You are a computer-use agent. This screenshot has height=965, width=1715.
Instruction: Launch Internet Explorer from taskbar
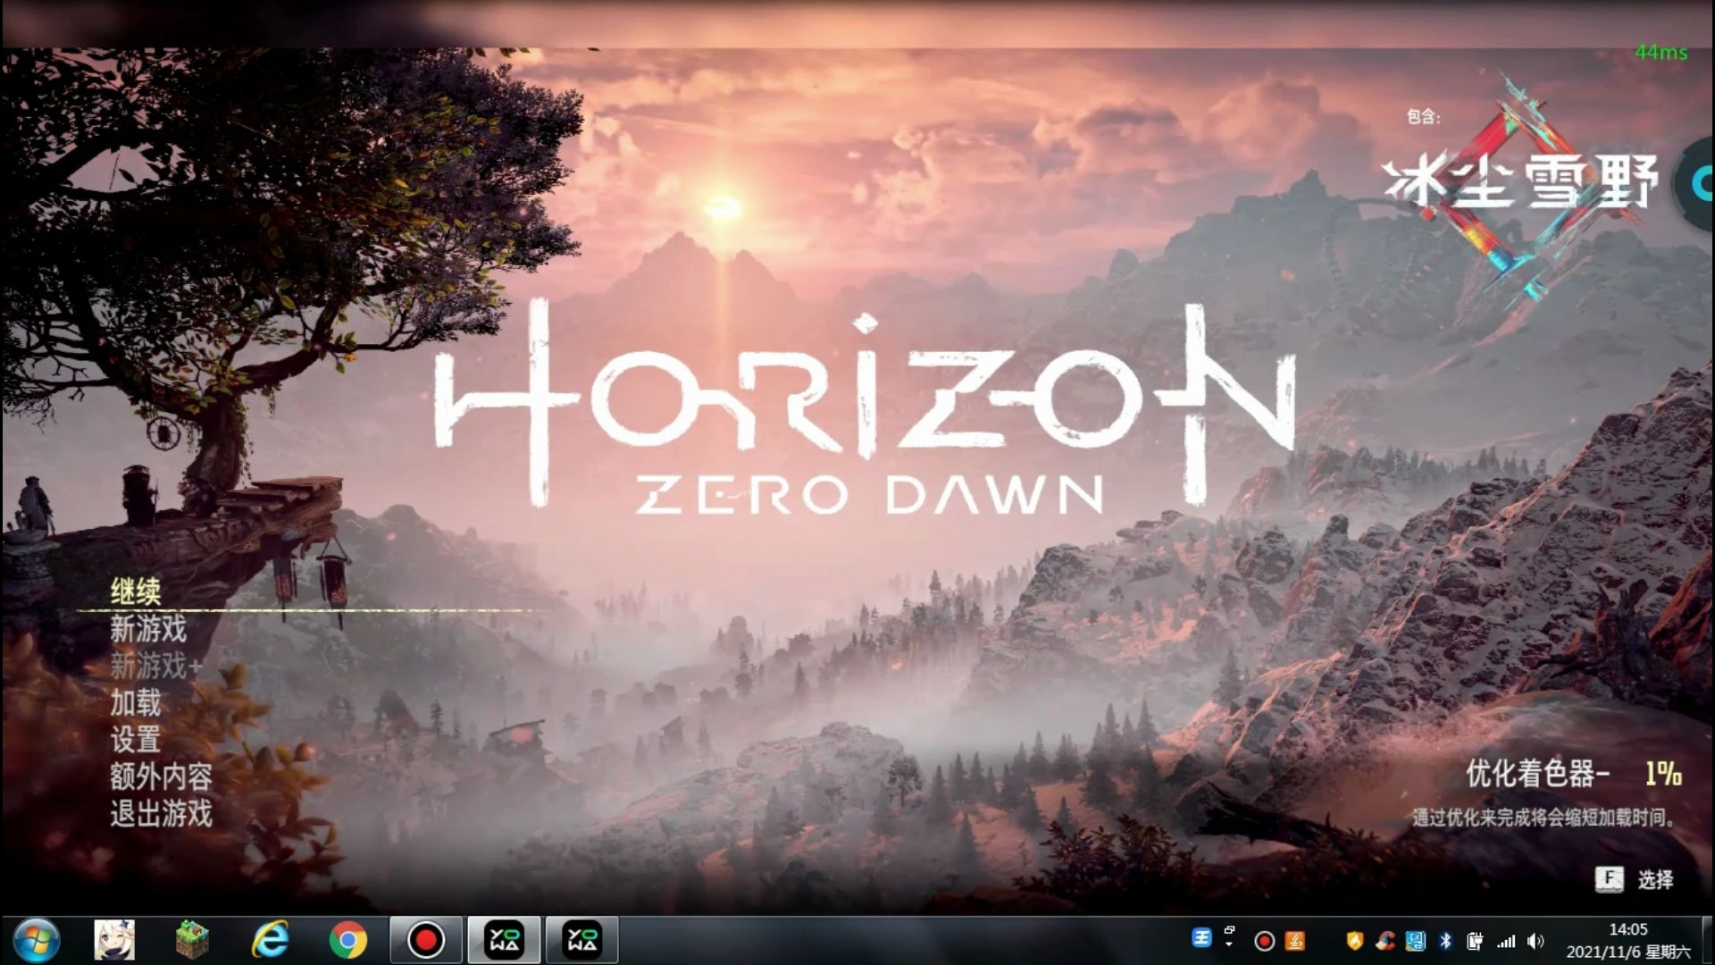click(270, 940)
